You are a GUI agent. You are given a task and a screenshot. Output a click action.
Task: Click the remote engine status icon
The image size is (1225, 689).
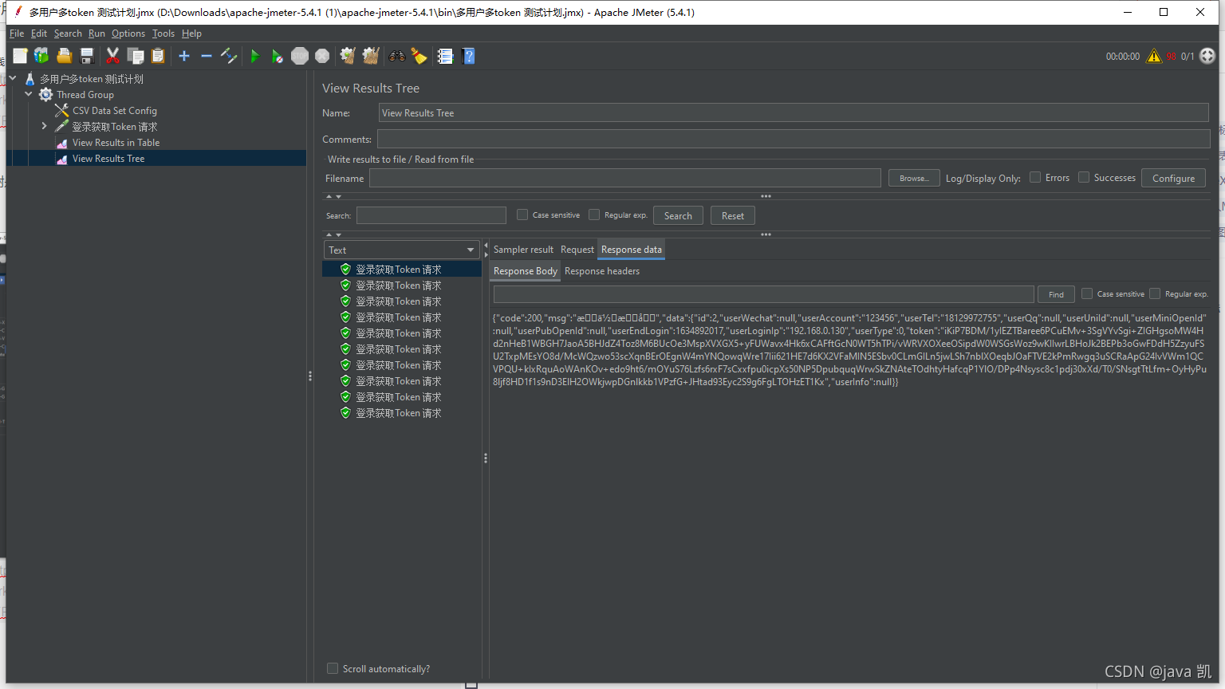click(x=1207, y=56)
